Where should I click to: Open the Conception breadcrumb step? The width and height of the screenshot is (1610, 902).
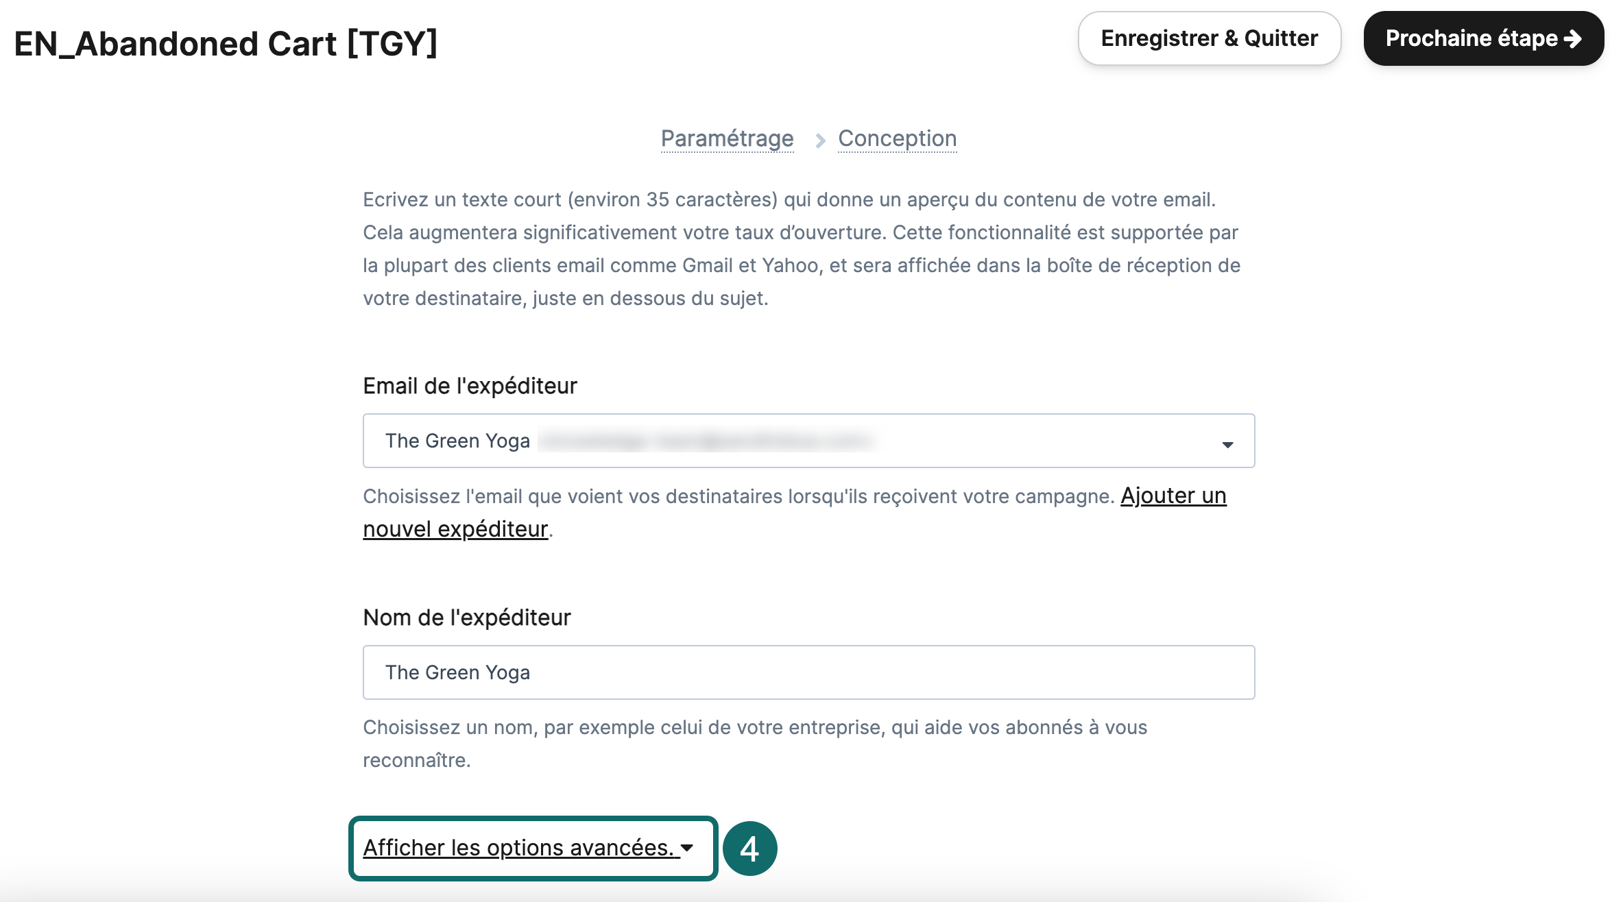point(897,138)
